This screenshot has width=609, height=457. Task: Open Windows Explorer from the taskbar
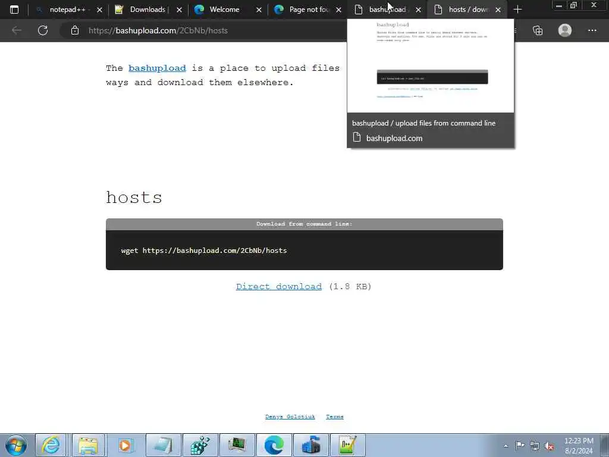pos(88,445)
